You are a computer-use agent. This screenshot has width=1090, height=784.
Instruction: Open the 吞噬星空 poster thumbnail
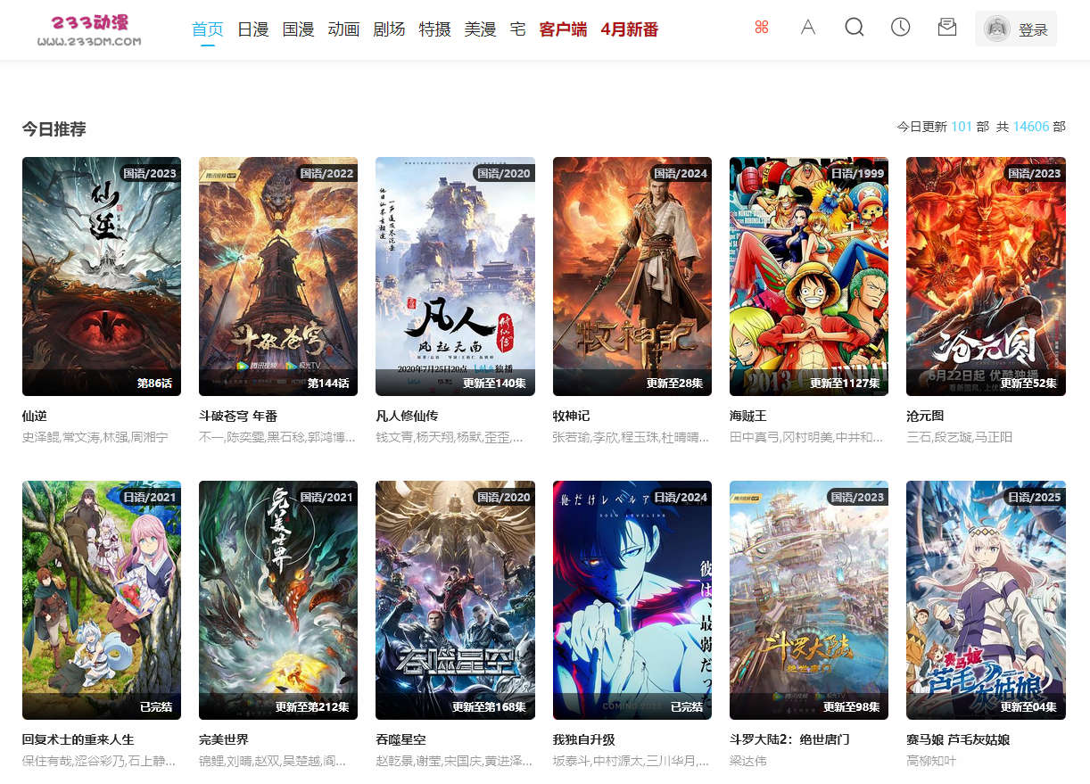pos(455,600)
